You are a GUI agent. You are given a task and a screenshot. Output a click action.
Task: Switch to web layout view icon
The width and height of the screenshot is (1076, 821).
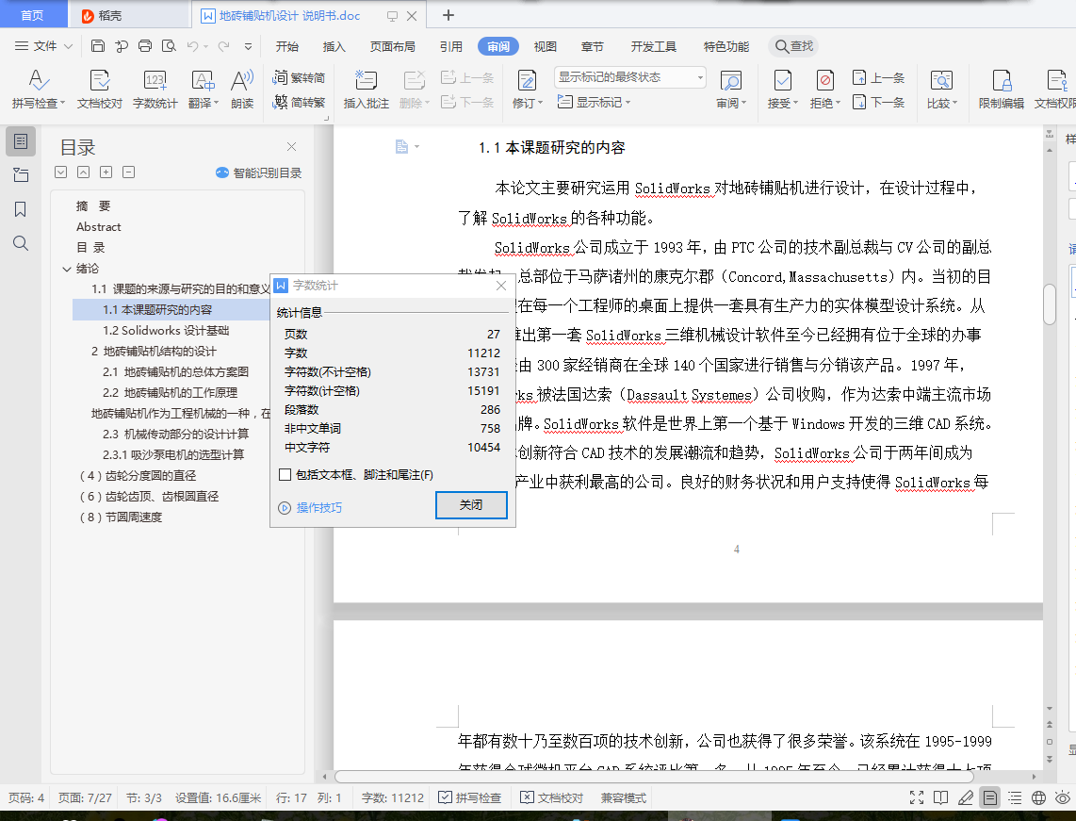[1039, 797]
